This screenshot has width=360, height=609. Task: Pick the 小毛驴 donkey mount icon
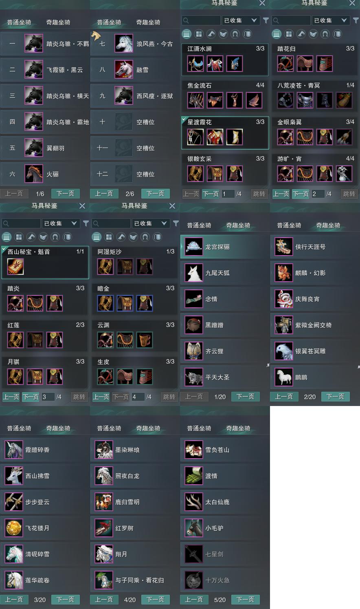pos(194,528)
